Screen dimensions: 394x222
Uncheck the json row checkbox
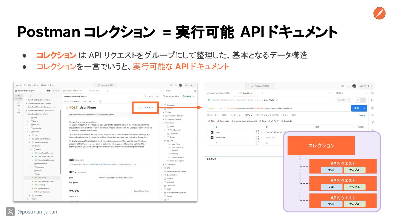pos(212,132)
